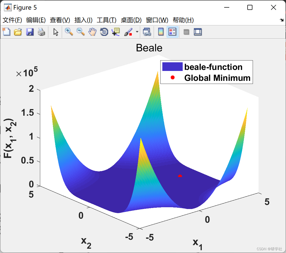Click the dock figure arrow in menu bar
The height and width of the screenshot is (253, 286).
click(282, 20)
